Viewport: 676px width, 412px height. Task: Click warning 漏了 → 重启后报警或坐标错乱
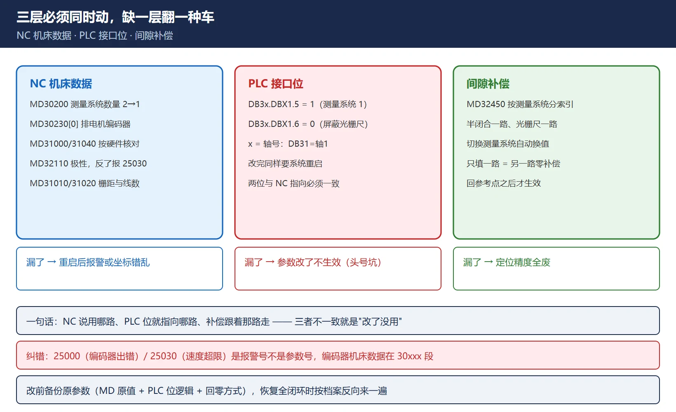[120, 269]
